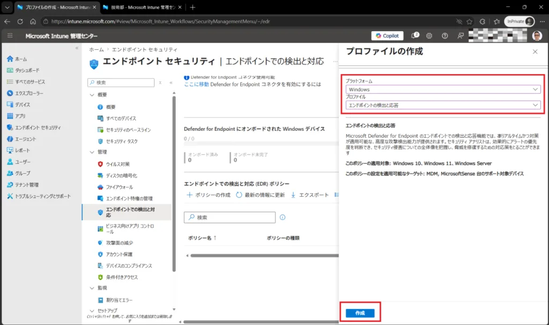Open テナント管理 in the sidebar

(x=23, y=184)
